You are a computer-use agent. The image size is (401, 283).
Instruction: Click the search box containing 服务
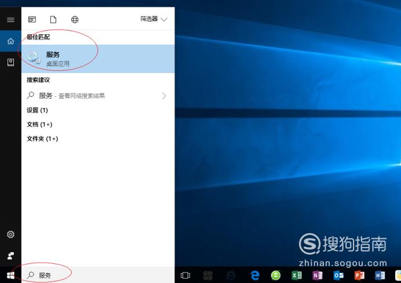pyautogui.click(x=98, y=275)
